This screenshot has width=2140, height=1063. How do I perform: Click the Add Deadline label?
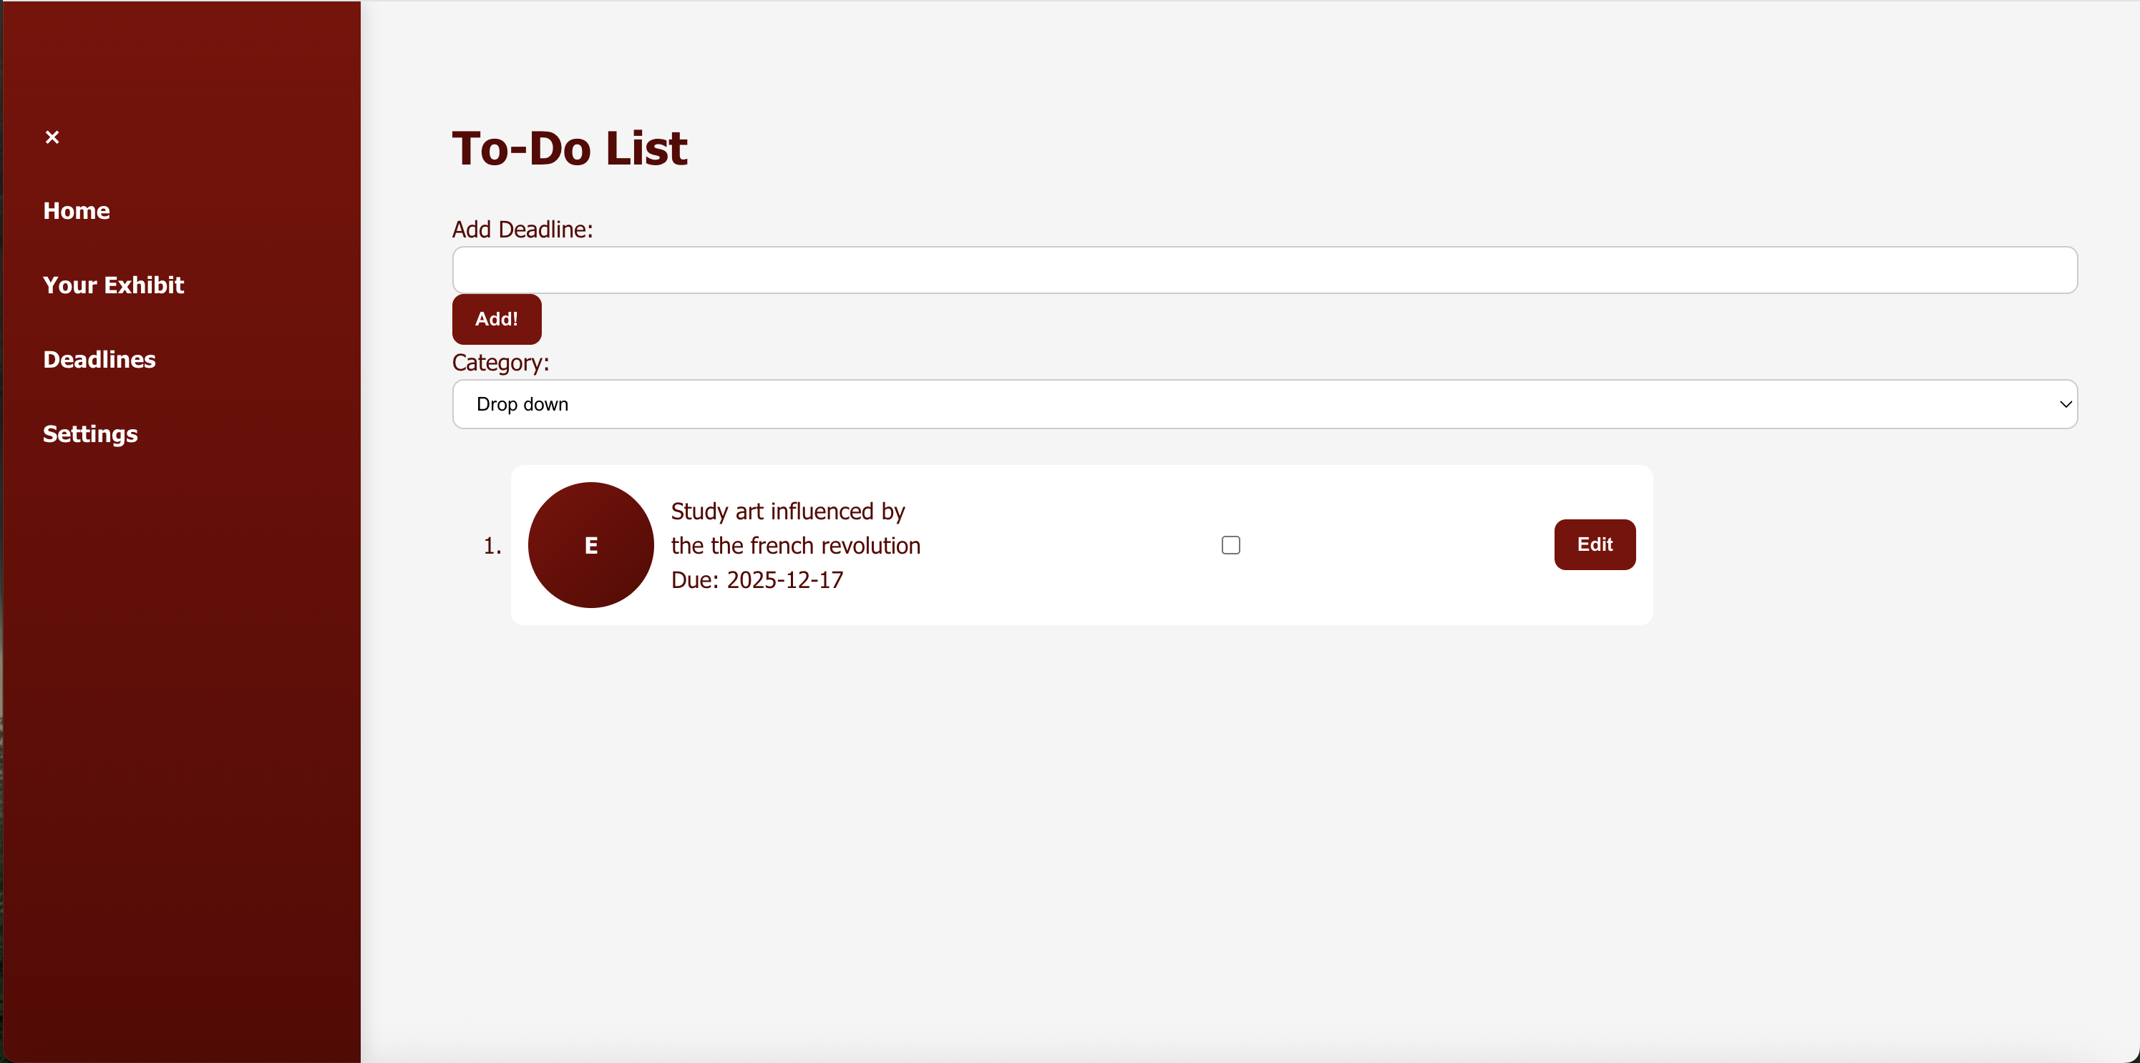pyautogui.click(x=522, y=229)
